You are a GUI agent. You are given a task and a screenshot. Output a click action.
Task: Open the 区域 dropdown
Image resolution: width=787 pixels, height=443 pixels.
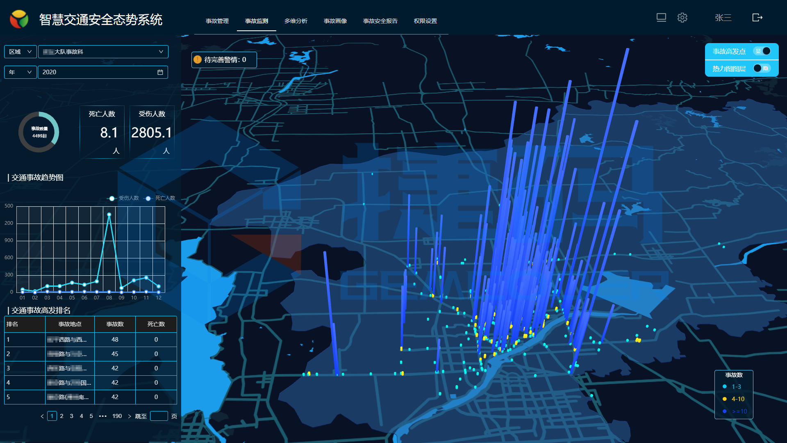(20, 52)
